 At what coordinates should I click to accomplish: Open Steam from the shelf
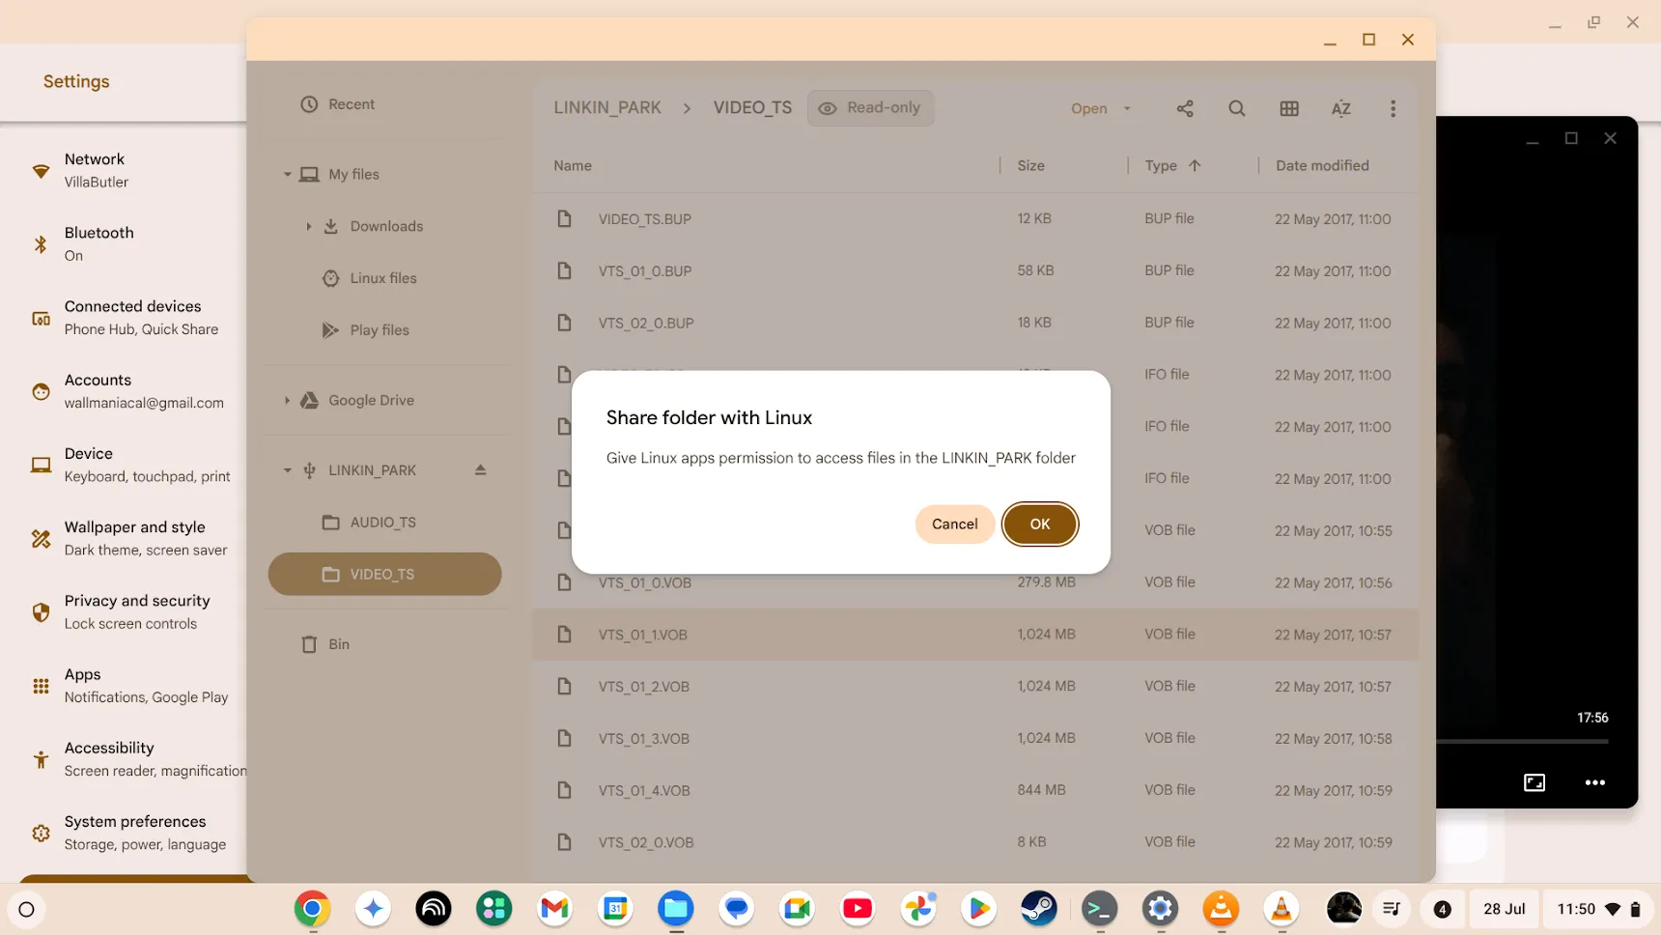click(x=1039, y=909)
